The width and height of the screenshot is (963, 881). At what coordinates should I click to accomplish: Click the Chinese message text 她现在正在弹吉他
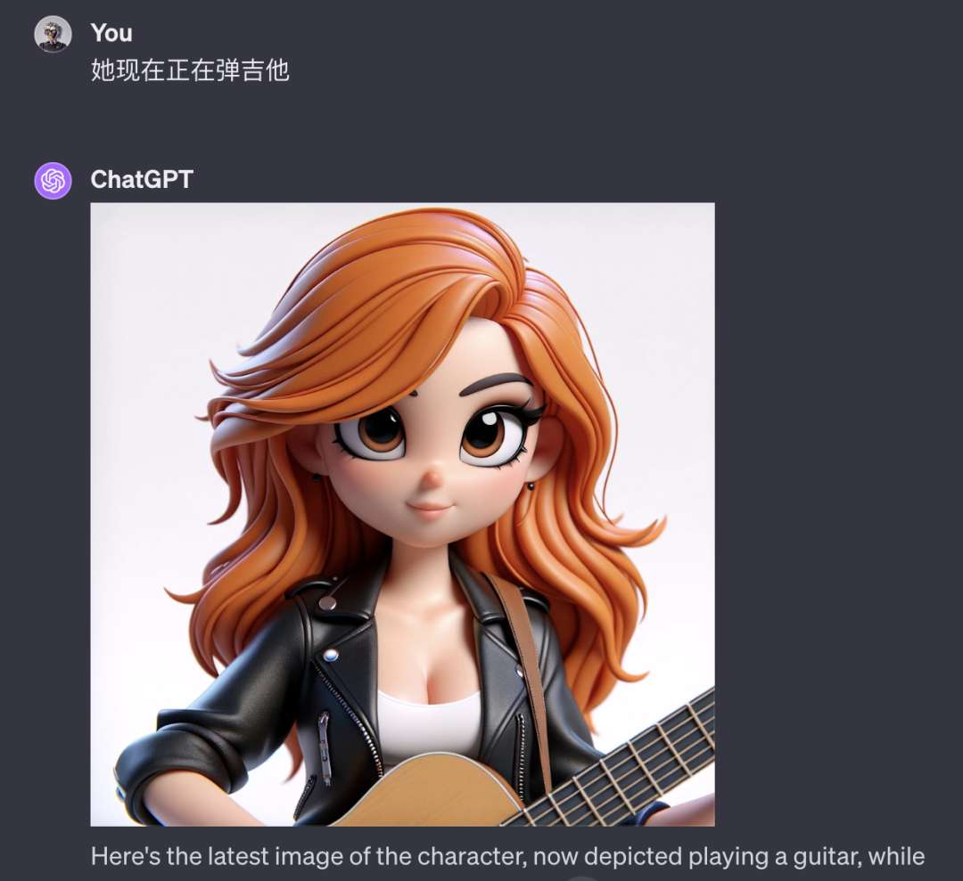(x=190, y=70)
